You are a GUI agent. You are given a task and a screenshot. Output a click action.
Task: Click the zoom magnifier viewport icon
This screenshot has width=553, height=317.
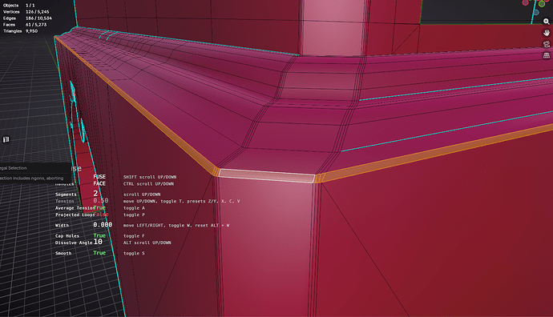tap(547, 22)
